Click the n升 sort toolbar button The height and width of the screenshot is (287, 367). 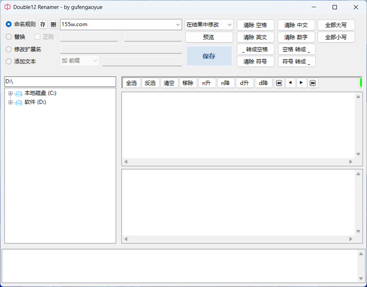coord(207,83)
